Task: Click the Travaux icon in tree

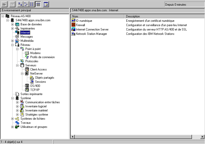Action: pos(17,123)
